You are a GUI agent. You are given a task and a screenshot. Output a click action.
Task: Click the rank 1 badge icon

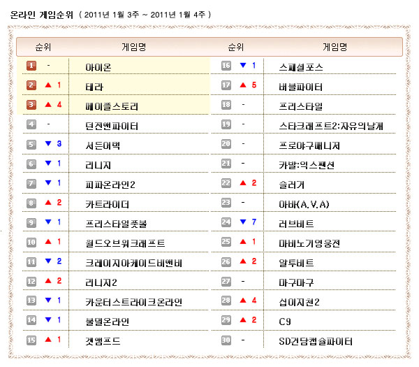point(31,66)
